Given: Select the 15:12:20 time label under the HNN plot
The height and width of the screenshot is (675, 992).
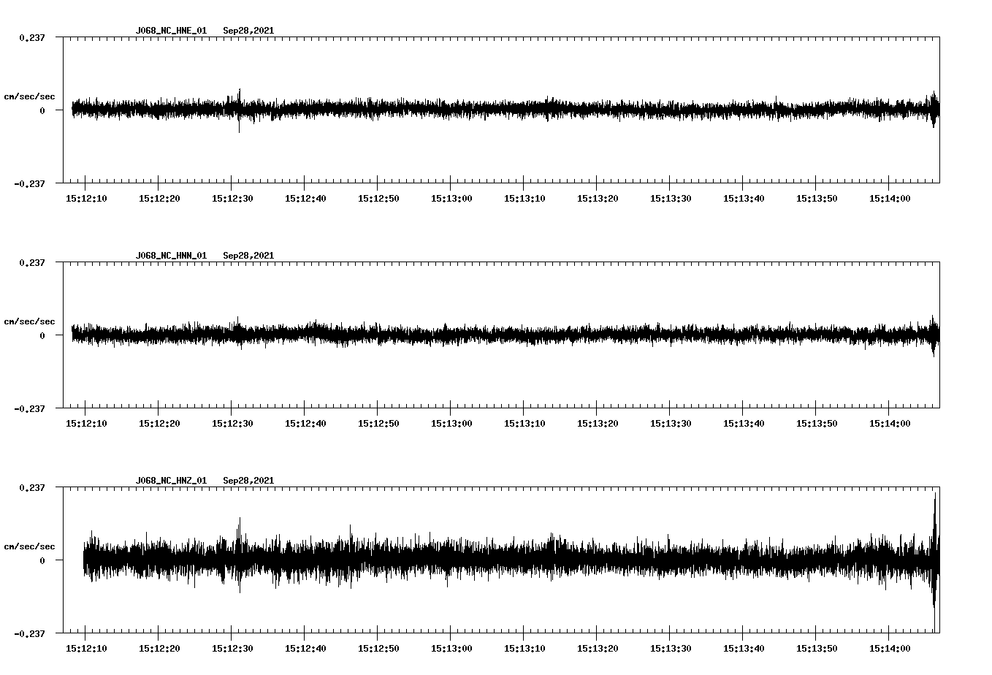Looking at the screenshot, I should pyautogui.click(x=159, y=423).
